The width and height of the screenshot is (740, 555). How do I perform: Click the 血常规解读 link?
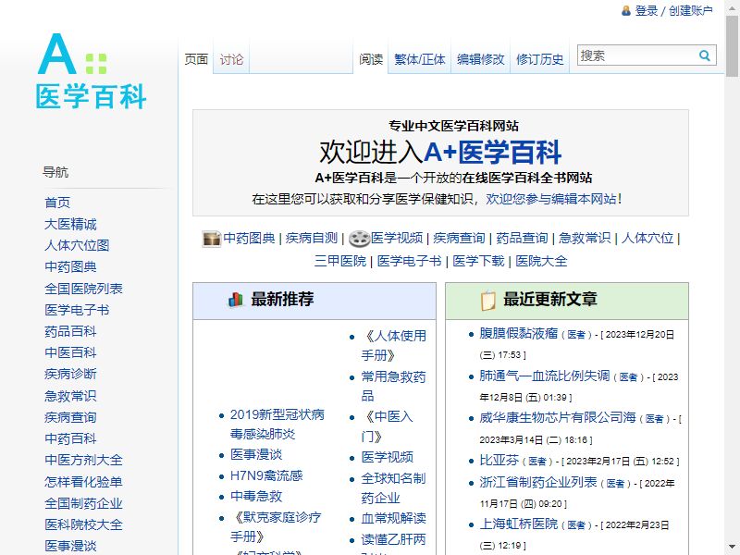click(394, 518)
